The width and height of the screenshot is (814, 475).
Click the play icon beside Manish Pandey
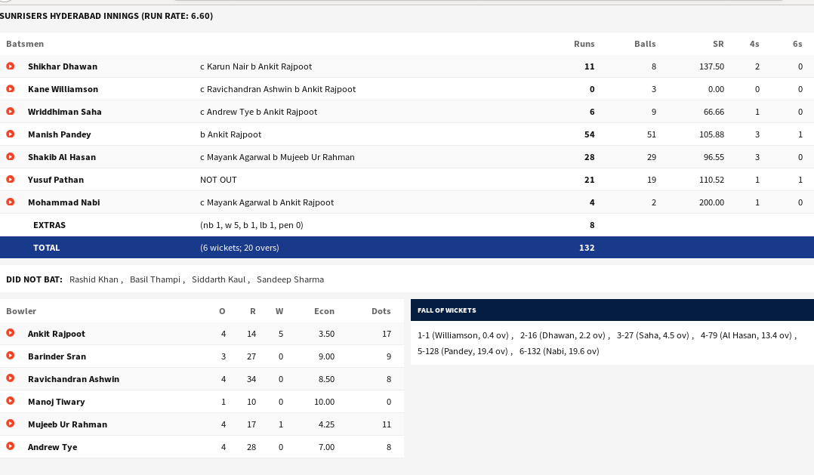pyautogui.click(x=11, y=134)
